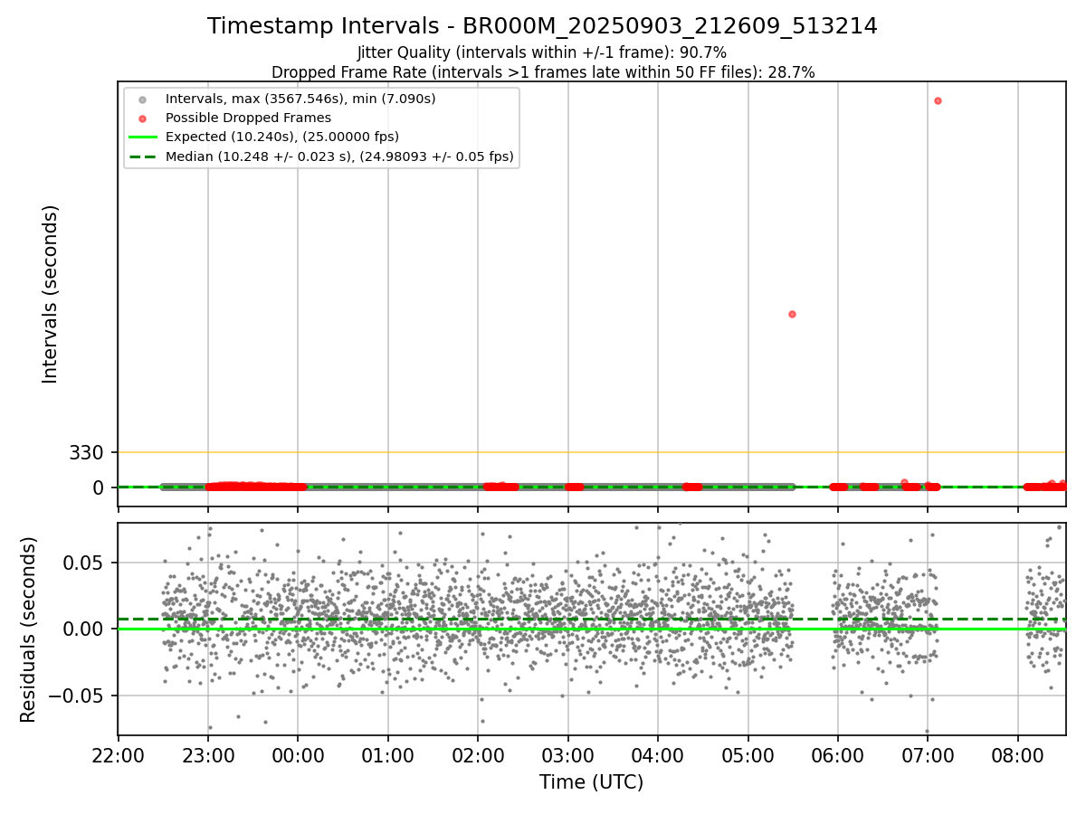The image size is (1086, 814).
Task: Click the red dropped-frame outlier near 05:30
Action: click(x=792, y=314)
